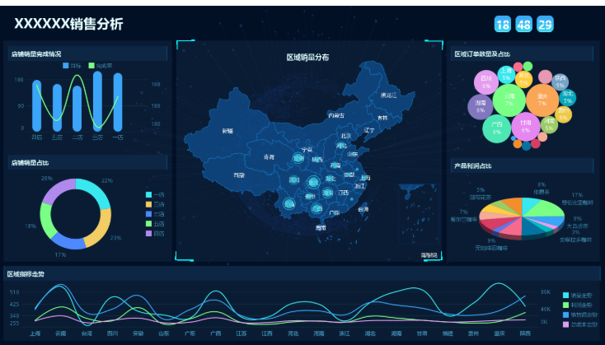Click the green 18% donut segment
This screenshot has width=605, height=345.
[x=46, y=221]
